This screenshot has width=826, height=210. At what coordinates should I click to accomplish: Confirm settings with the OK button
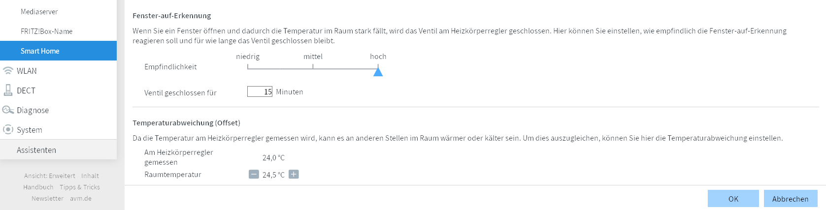[x=733, y=199]
